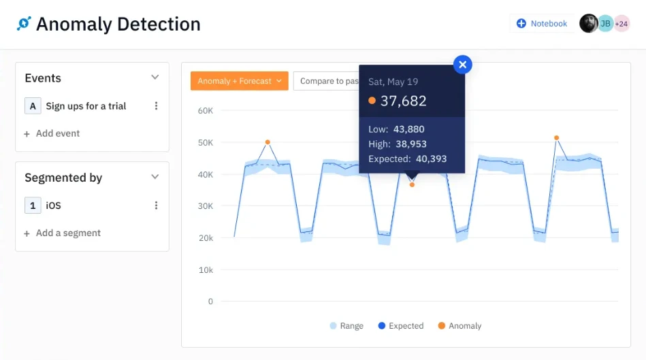This screenshot has width=646, height=360.
Task: Click the Anomaly Detection logo icon
Action: coord(24,23)
